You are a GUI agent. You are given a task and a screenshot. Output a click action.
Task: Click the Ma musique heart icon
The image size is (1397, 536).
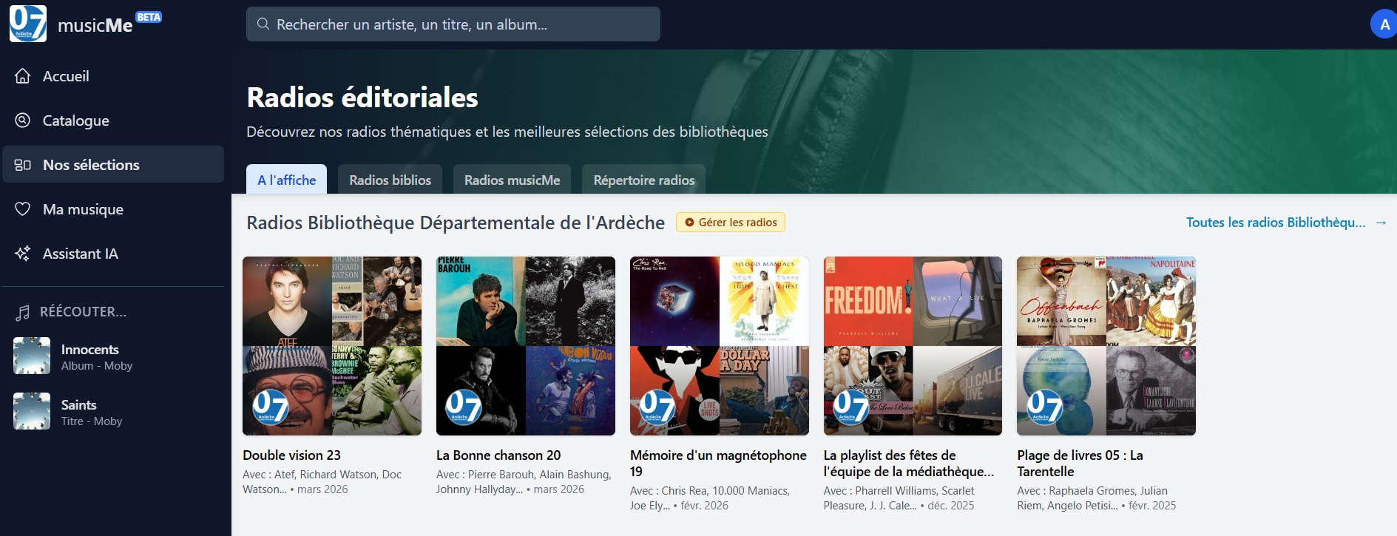pyautogui.click(x=23, y=209)
